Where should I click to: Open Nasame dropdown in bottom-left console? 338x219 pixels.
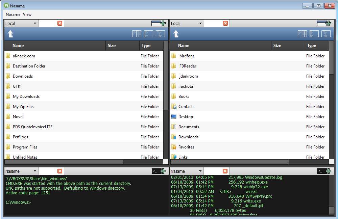pyautogui.click(x=21, y=171)
